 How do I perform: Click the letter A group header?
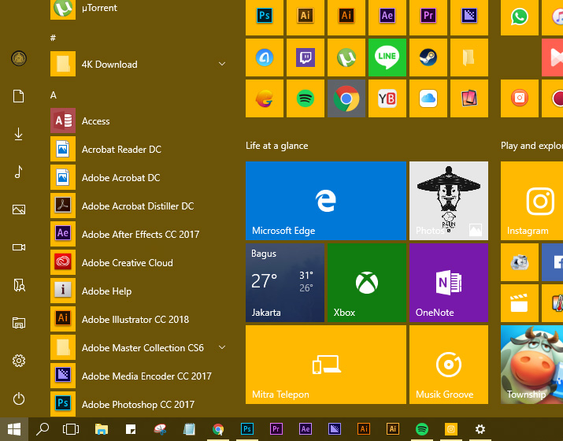coord(54,94)
